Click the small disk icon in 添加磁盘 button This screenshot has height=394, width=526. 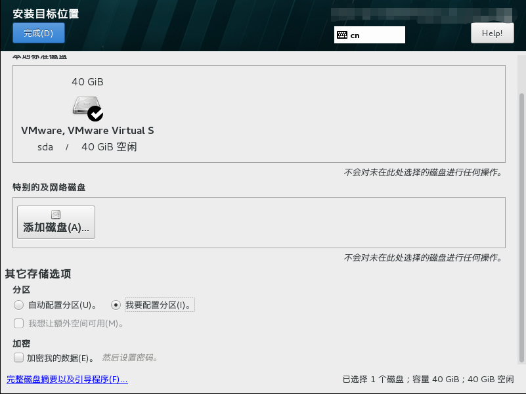[x=56, y=214]
